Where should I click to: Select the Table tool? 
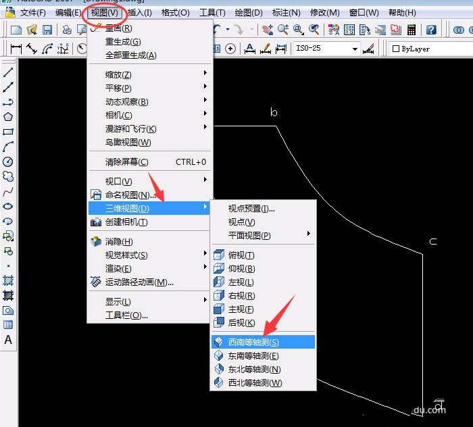pos(8,325)
